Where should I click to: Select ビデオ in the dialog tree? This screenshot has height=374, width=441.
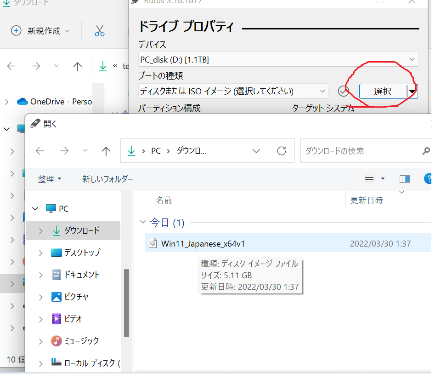(67, 318)
